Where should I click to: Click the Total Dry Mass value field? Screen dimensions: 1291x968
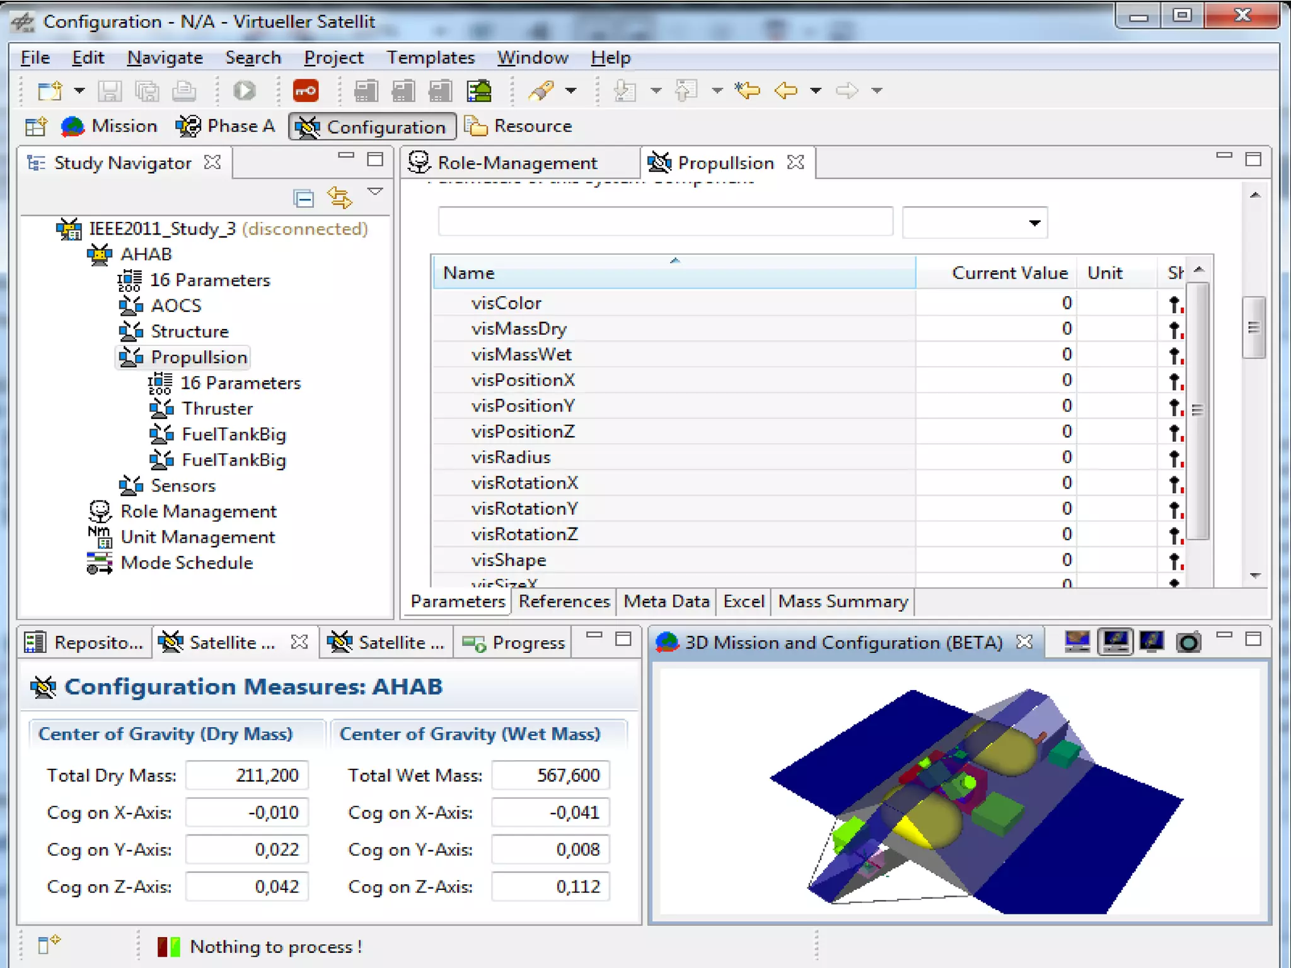click(247, 775)
